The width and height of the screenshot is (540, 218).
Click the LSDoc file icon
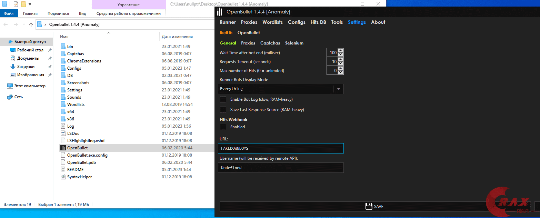click(x=63, y=133)
